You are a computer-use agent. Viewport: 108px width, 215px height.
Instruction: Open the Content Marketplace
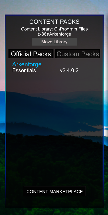tap(55, 191)
